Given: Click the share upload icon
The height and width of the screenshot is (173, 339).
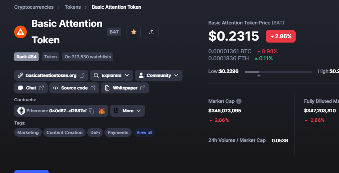Looking at the screenshot, I should click(x=152, y=32).
